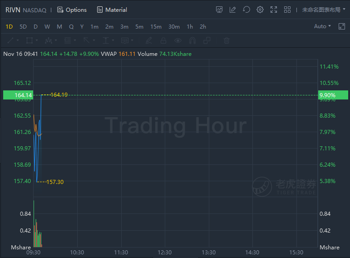
Task: Click the 165.12 price axis label
Action: [x=22, y=83]
